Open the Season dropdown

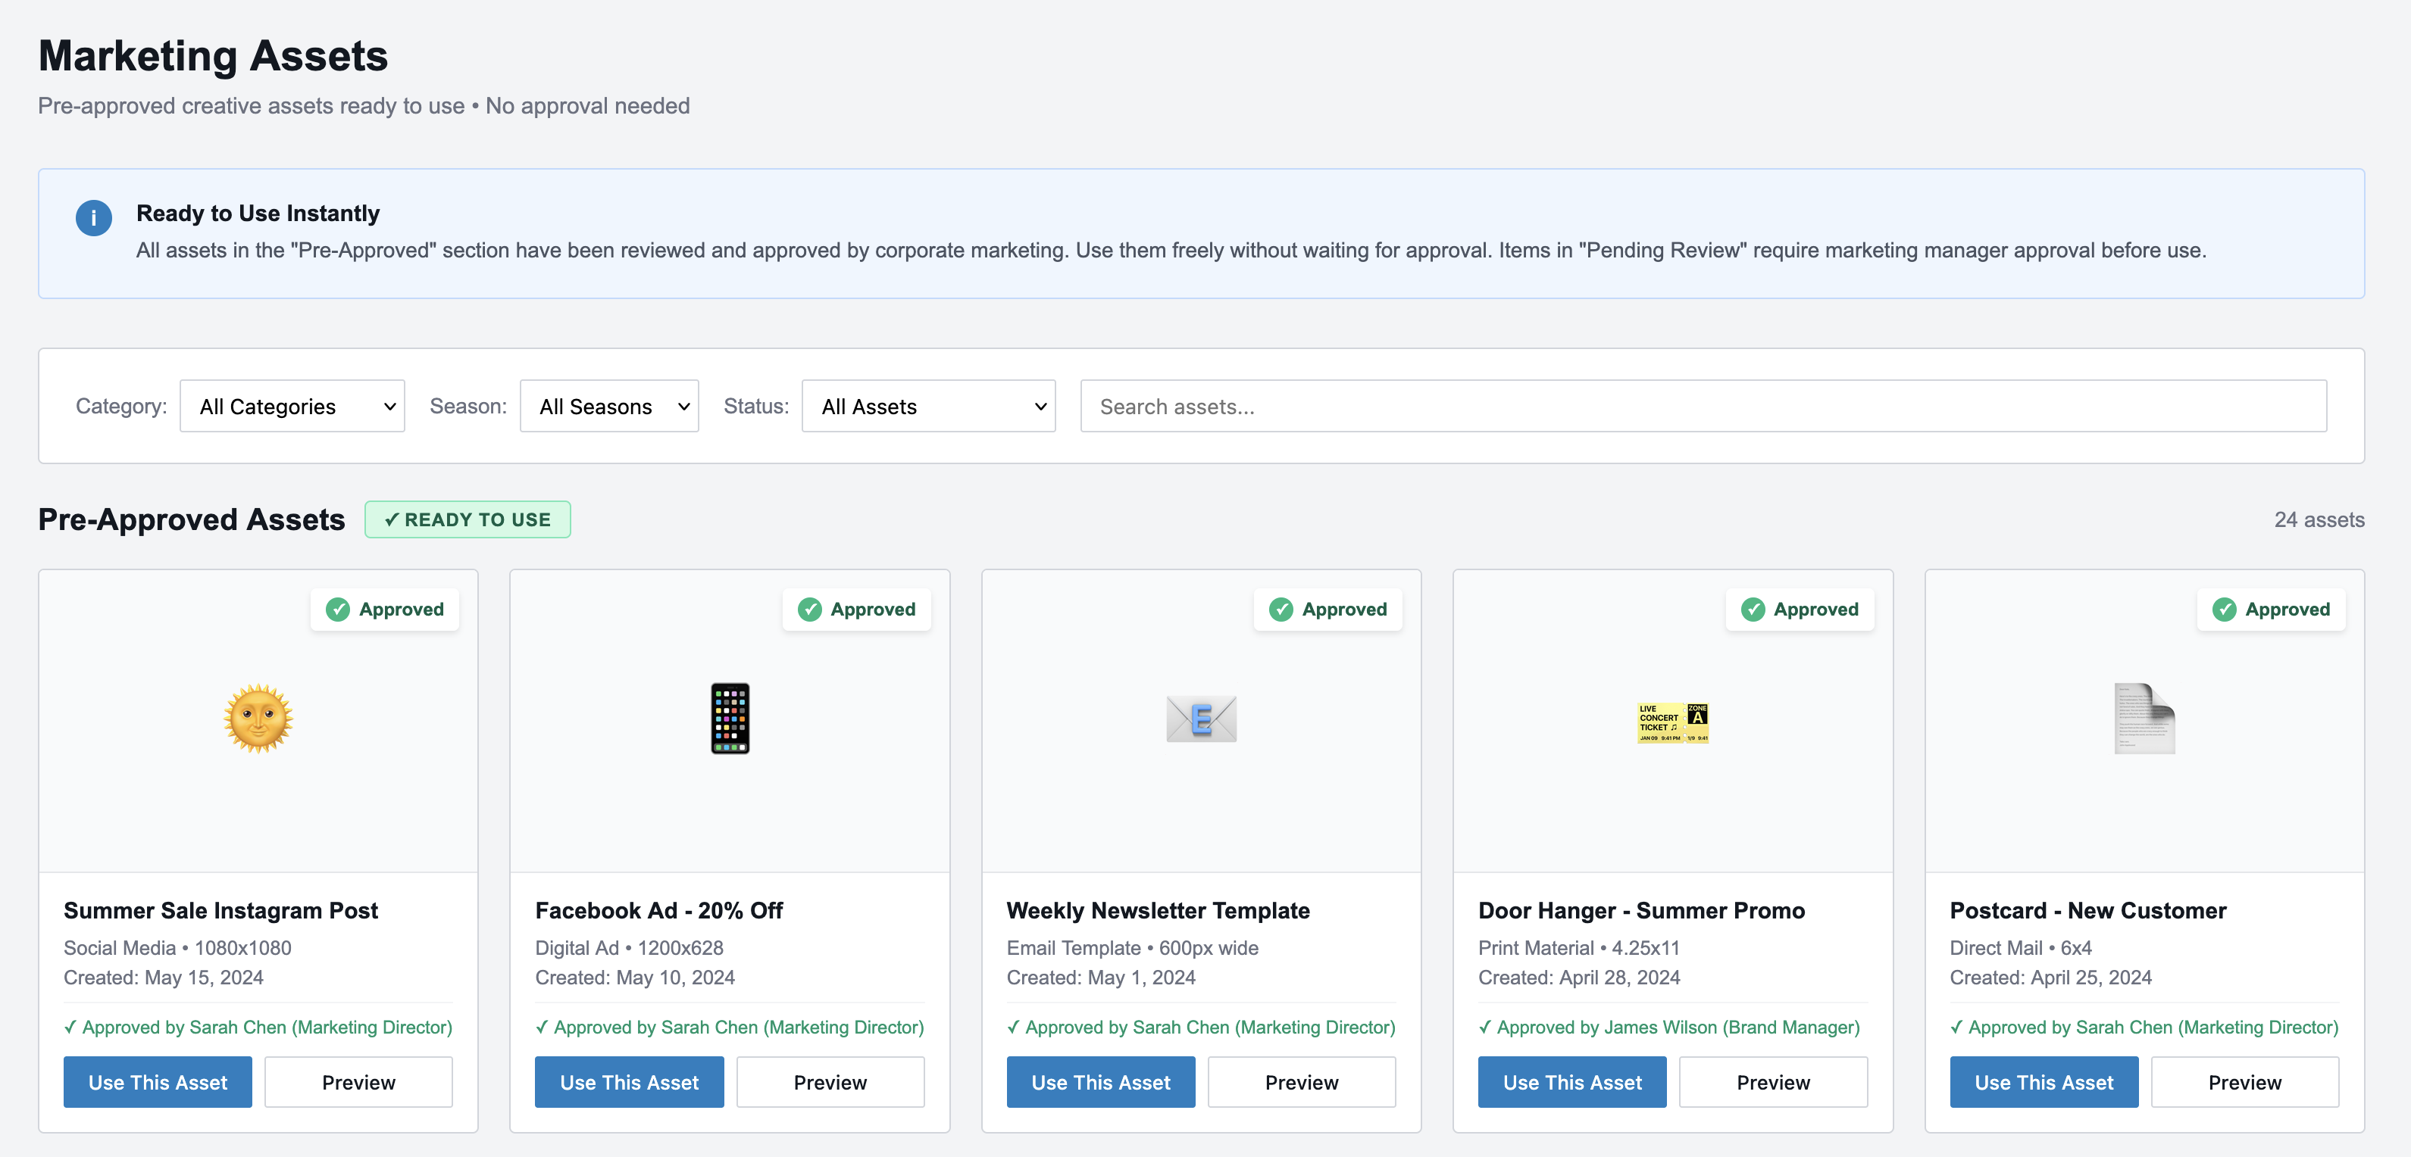[x=609, y=406]
